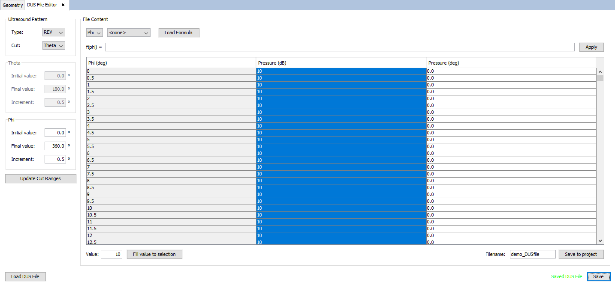Edit the Phi Initial value field
Image resolution: width=615 pixels, height=285 pixels.
55,133
